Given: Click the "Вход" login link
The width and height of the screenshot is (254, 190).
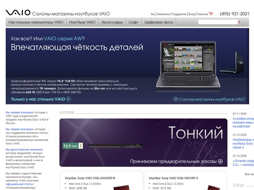Looking at the screenshot, I should click(x=192, y=14).
